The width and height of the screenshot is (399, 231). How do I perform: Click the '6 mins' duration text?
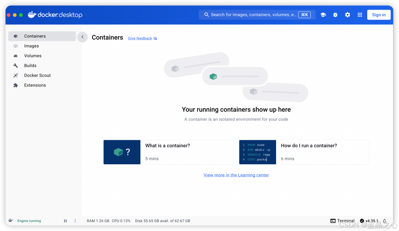point(288,159)
